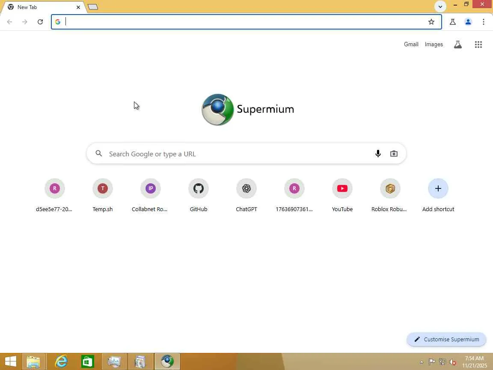
Task: Click the Google G icon in address bar
Action: click(57, 22)
